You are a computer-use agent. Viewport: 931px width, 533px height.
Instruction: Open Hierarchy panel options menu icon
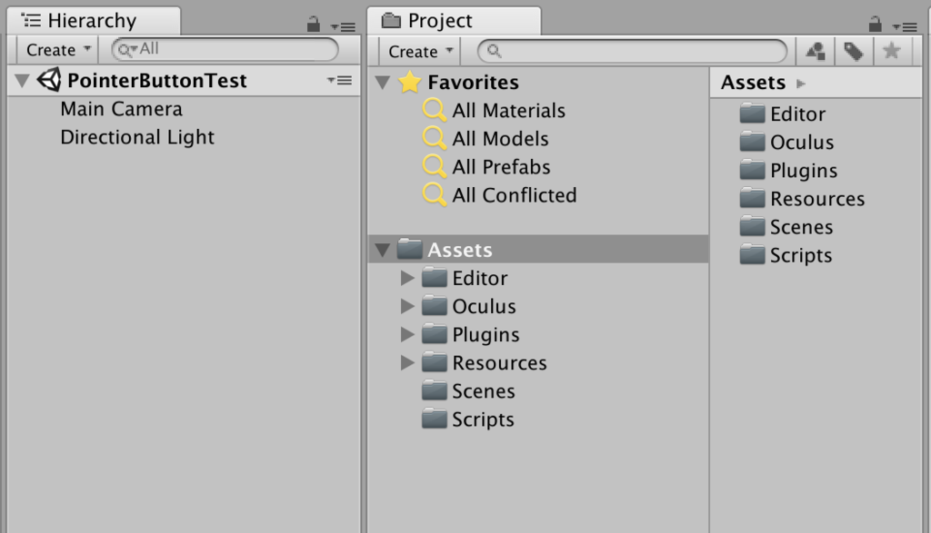344,27
